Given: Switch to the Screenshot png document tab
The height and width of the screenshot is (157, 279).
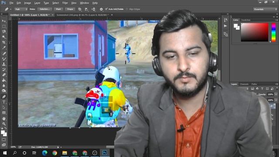Looking at the screenshot, I should click(x=82, y=15).
